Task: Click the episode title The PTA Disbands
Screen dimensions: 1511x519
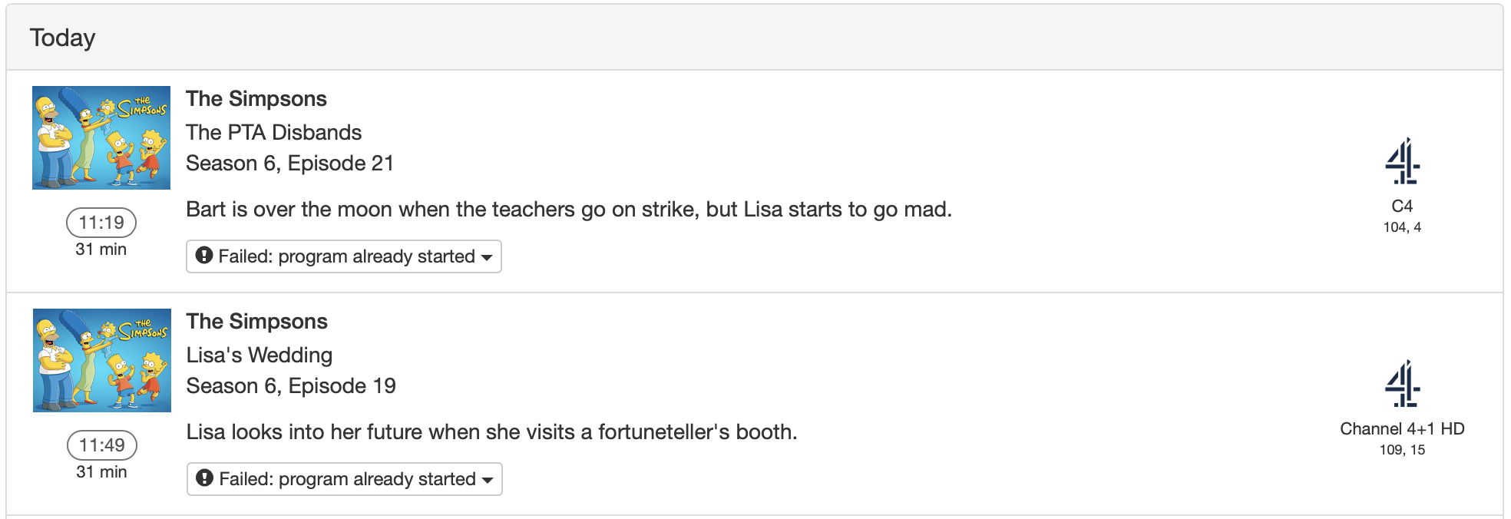Action: [x=273, y=133]
